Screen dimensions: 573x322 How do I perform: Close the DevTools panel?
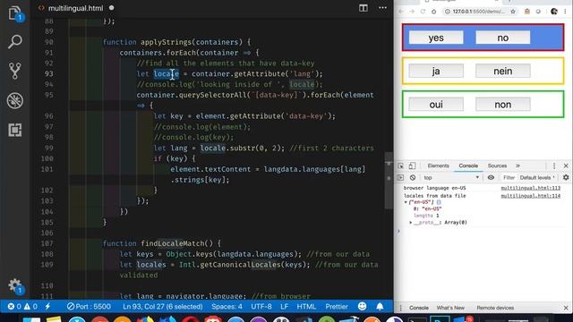[x=566, y=165]
